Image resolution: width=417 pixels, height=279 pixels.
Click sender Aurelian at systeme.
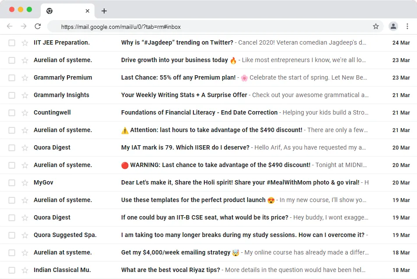(x=63, y=252)
